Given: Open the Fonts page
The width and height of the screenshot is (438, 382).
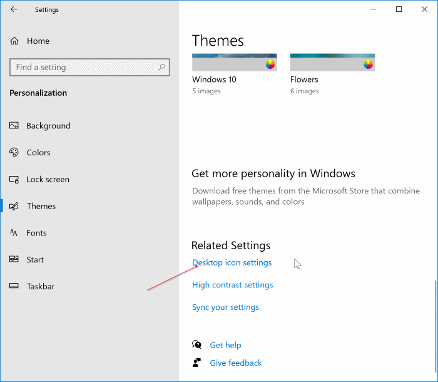Looking at the screenshot, I should coord(36,233).
